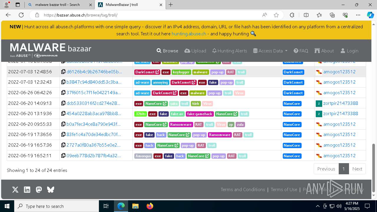Open LinkedIn footer icon
The width and height of the screenshot is (377, 212).
click(27, 190)
